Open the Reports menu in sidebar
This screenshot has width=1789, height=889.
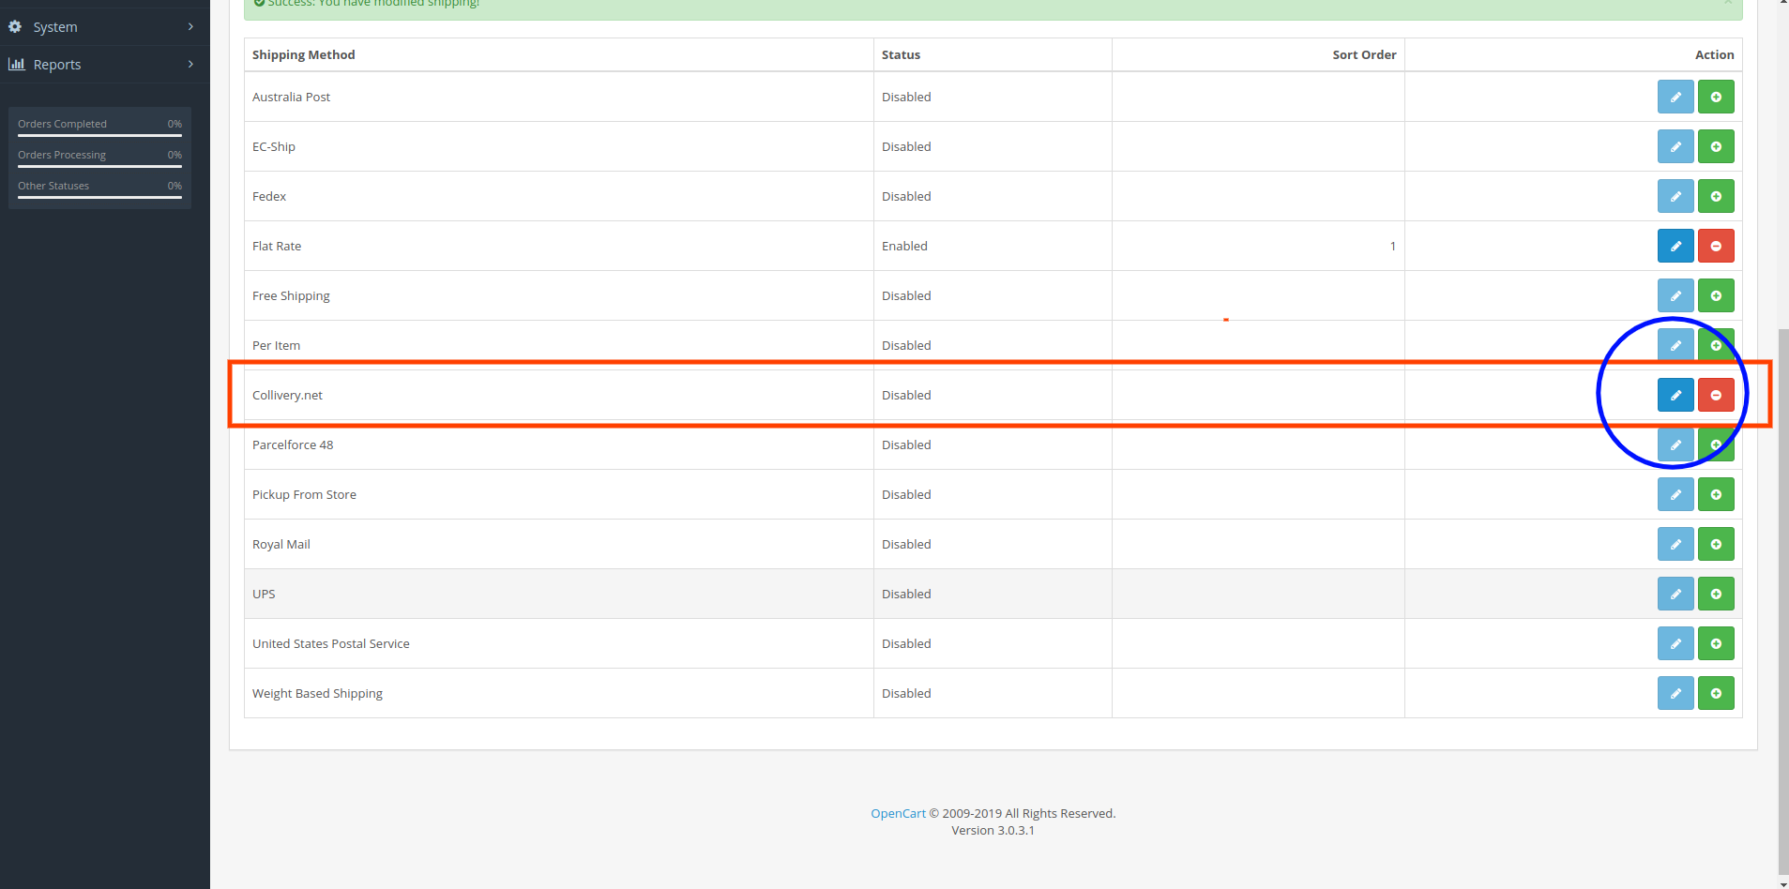tap(57, 65)
